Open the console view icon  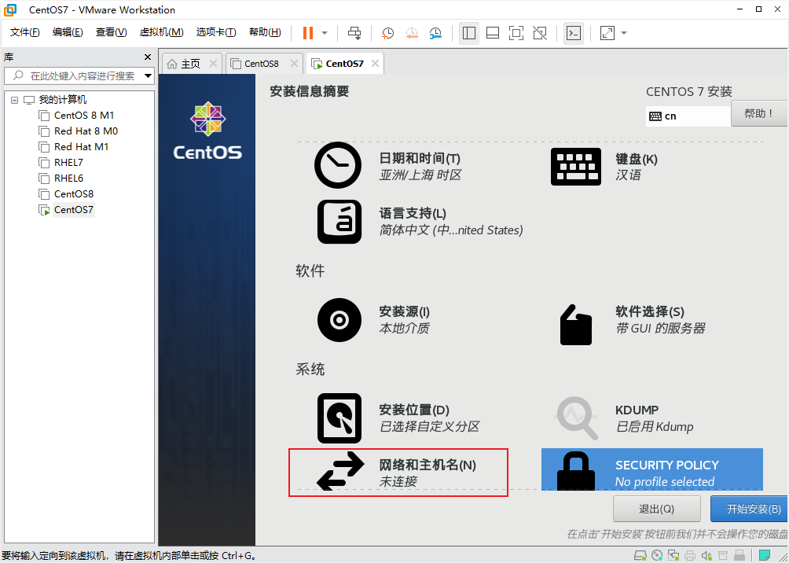573,33
